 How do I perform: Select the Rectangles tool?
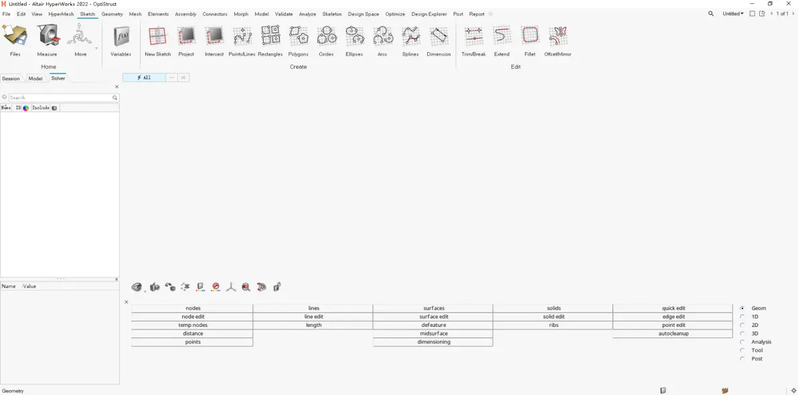[x=270, y=41]
